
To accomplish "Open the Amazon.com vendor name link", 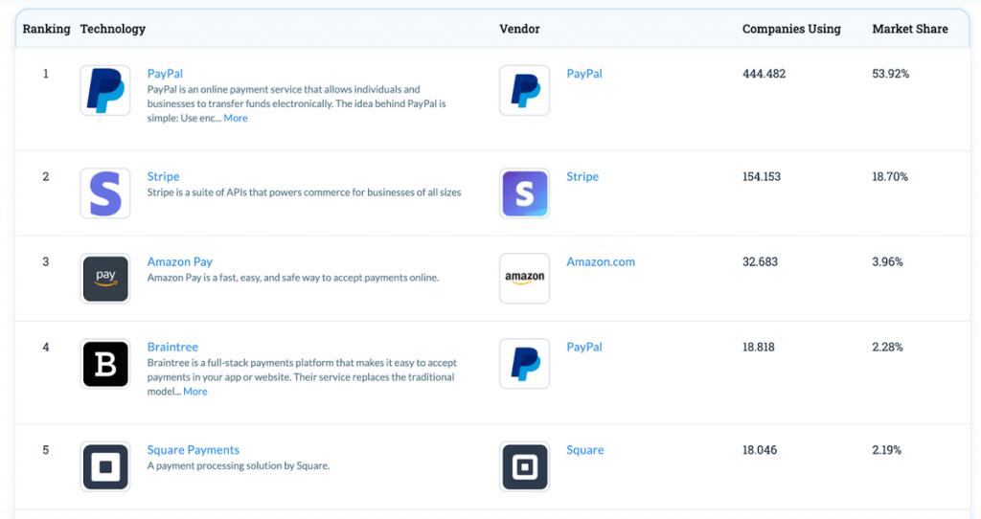I will 600,262.
